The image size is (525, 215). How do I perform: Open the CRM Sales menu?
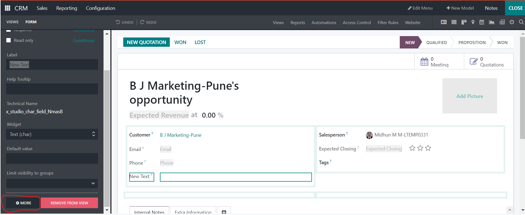coord(42,8)
